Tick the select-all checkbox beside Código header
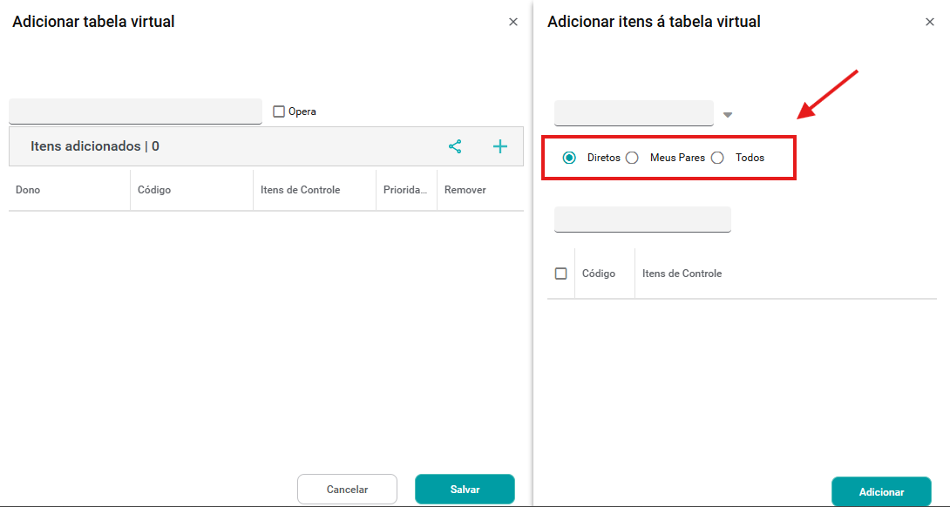The image size is (950, 507). 561,274
